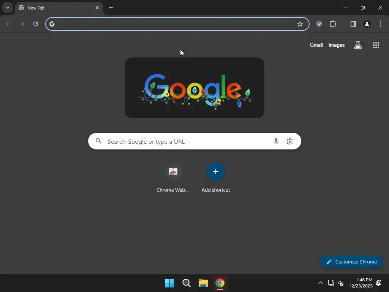389x292 pixels.
Task: Focus the Chrome address bar
Action: click(x=177, y=24)
